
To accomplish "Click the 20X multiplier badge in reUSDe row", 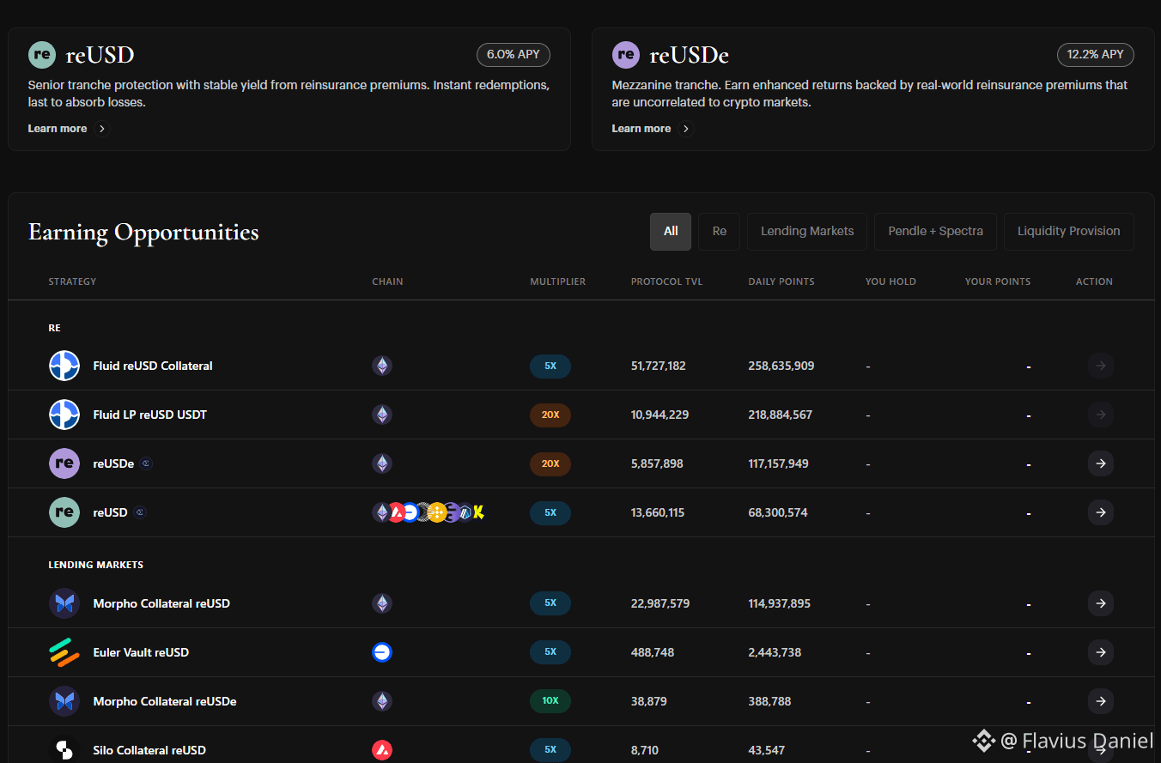I will tap(550, 463).
